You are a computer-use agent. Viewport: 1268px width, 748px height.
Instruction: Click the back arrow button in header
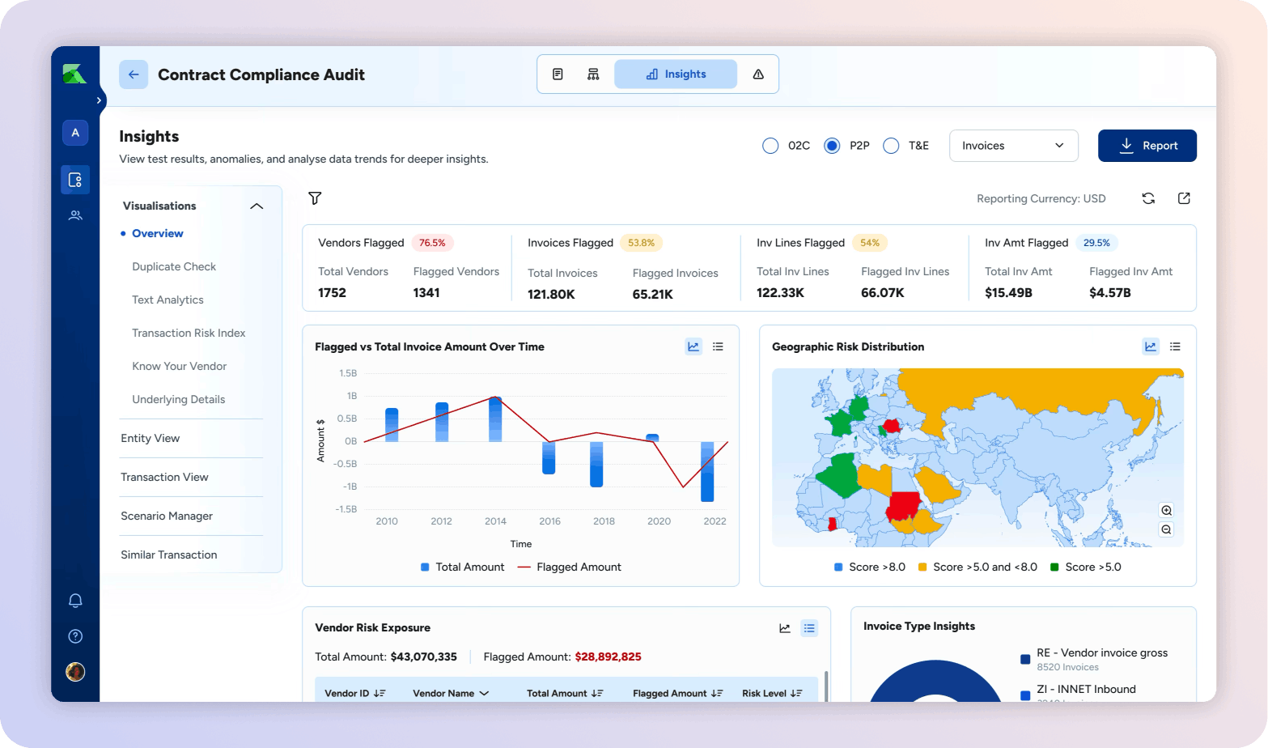[134, 74]
